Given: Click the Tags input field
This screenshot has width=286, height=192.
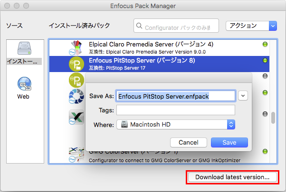Looking at the screenshot, I should click(x=176, y=110).
